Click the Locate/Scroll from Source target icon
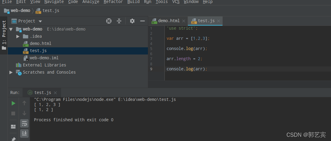The height and width of the screenshot is (141, 331). pos(109,21)
